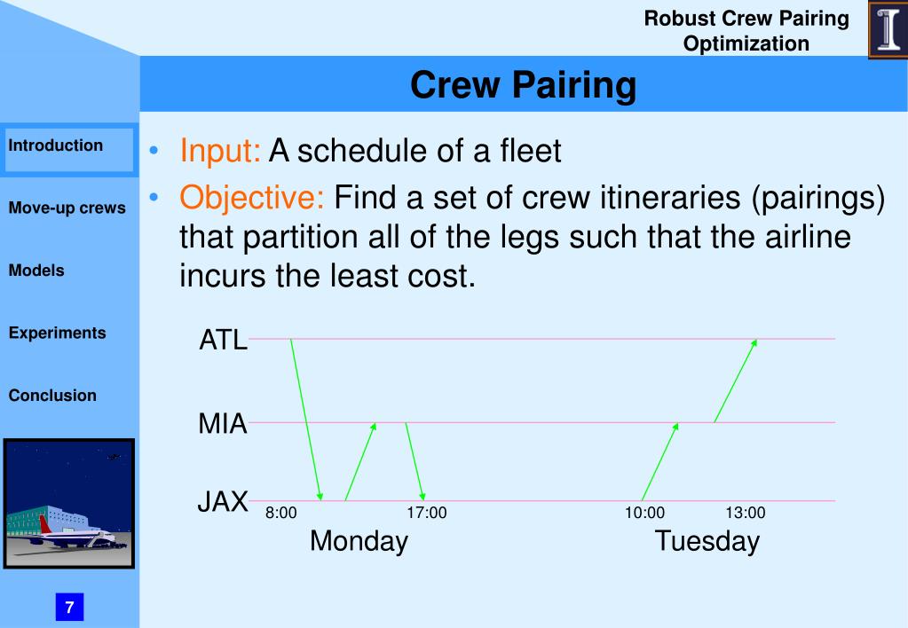The height and width of the screenshot is (628, 908).
Task: Open the Conclusion section
Action: pos(52,396)
